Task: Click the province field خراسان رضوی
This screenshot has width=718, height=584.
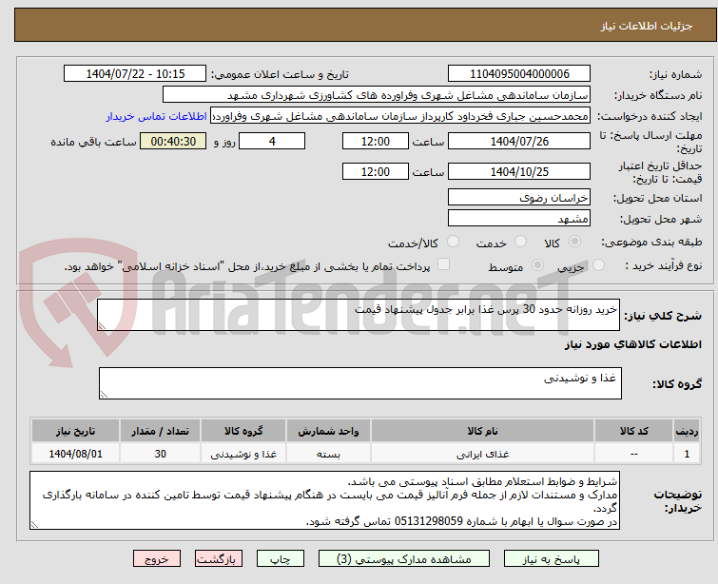Action: (x=519, y=198)
